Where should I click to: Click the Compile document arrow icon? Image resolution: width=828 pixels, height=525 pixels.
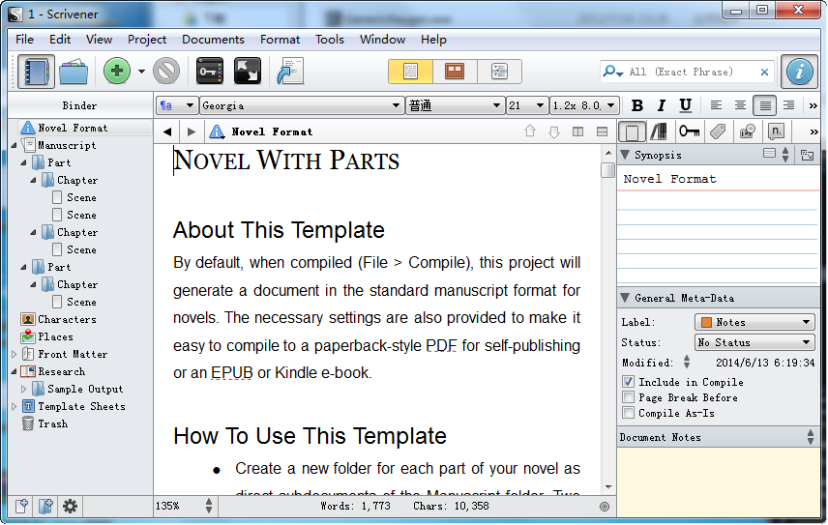[290, 72]
